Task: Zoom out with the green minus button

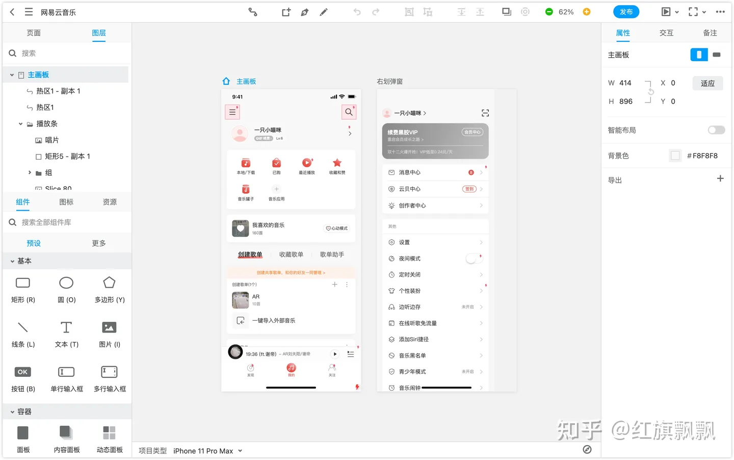Action: click(x=549, y=12)
